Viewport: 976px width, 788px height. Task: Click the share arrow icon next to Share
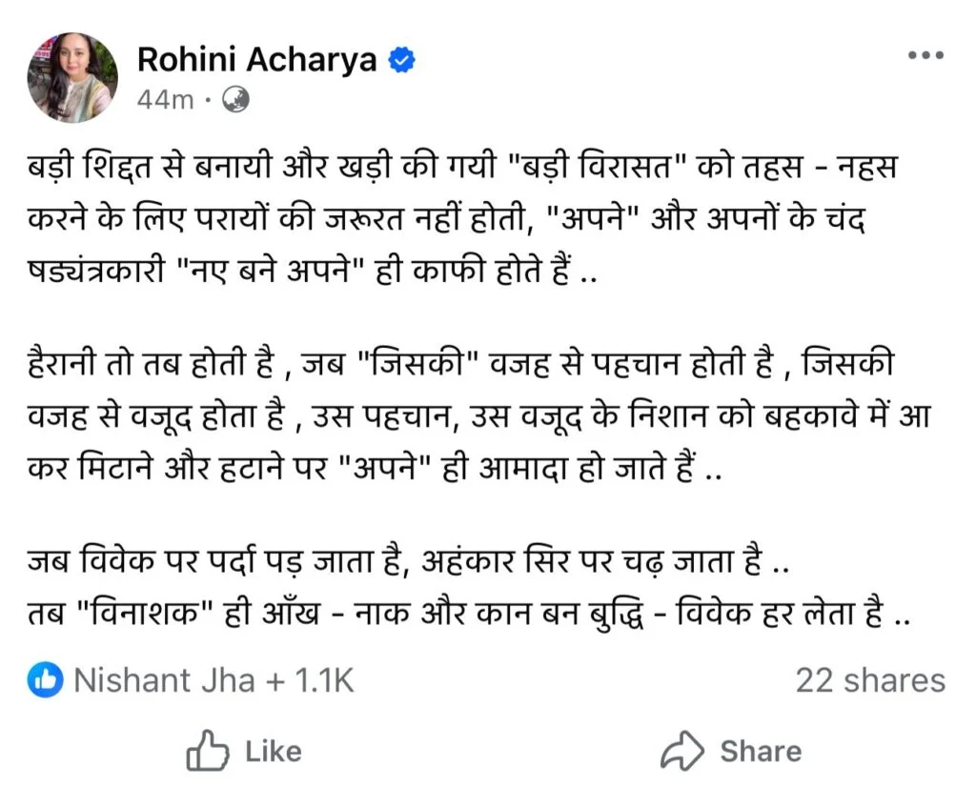coord(681,750)
